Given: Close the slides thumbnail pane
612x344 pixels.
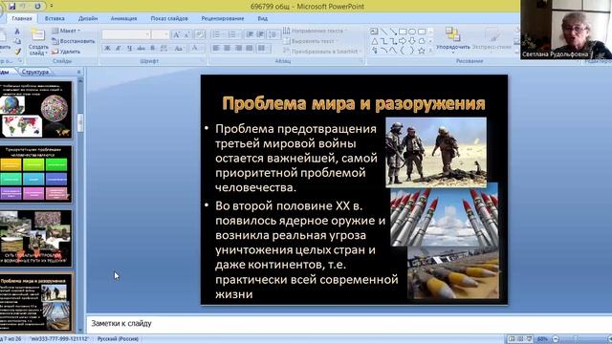Looking at the screenshot, I should (x=78, y=72).
